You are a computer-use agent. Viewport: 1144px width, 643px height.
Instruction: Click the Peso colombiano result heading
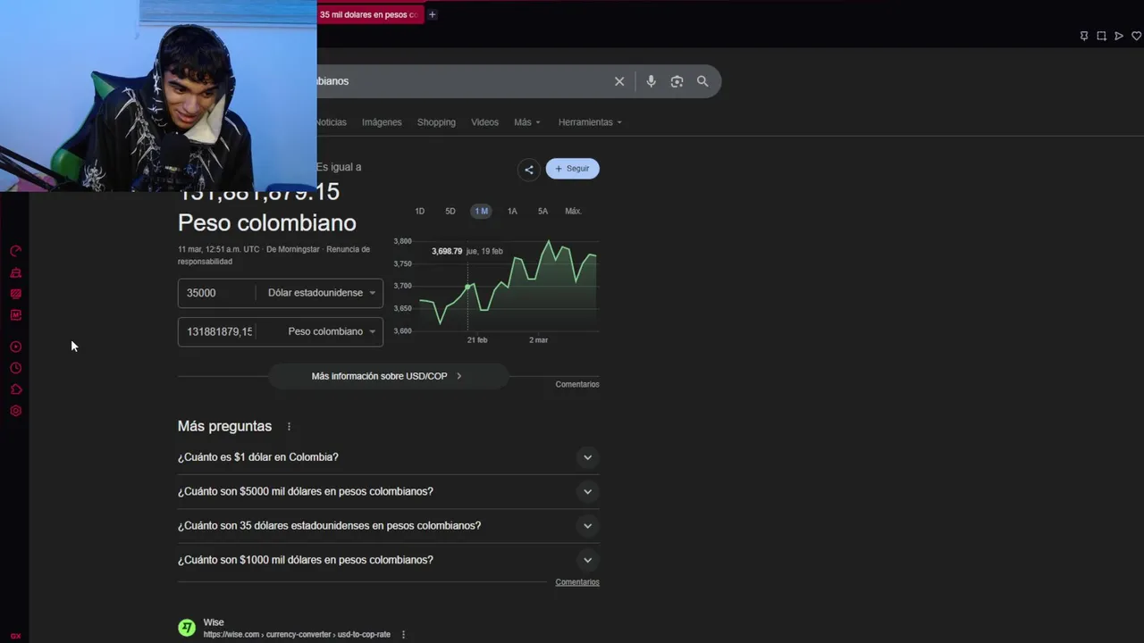266,222
